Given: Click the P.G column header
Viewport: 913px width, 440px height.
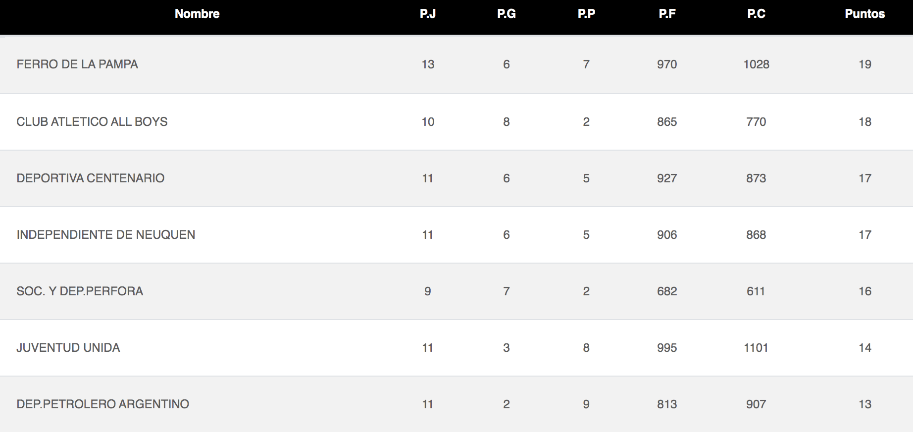Looking at the screenshot, I should click(507, 14).
